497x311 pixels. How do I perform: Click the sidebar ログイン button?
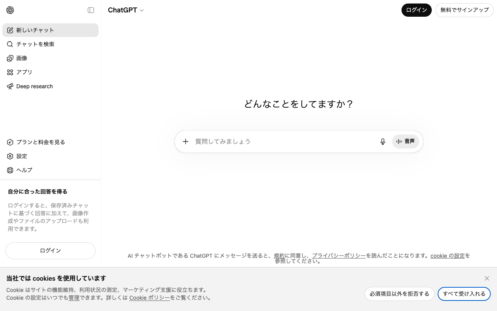50,251
